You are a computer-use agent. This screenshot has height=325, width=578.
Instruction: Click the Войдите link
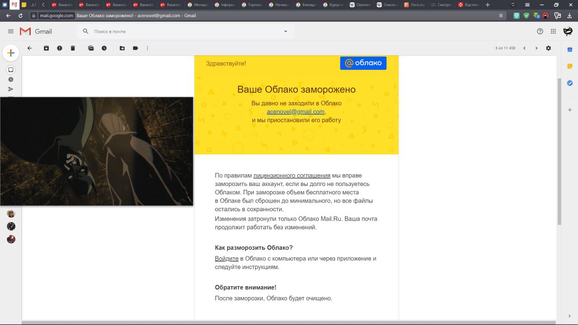tap(227, 259)
